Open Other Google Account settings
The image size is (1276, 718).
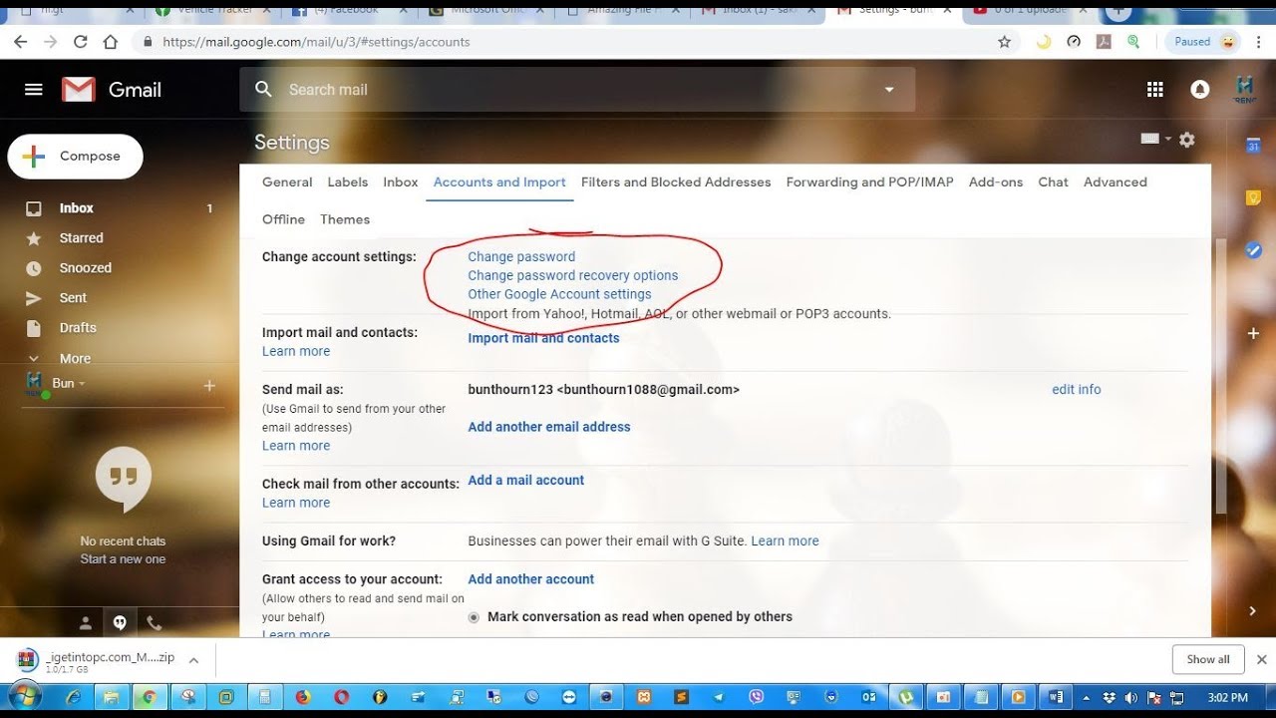click(559, 294)
